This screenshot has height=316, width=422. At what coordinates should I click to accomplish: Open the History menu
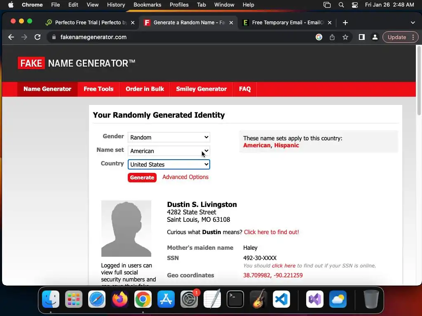click(x=116, y=5)
